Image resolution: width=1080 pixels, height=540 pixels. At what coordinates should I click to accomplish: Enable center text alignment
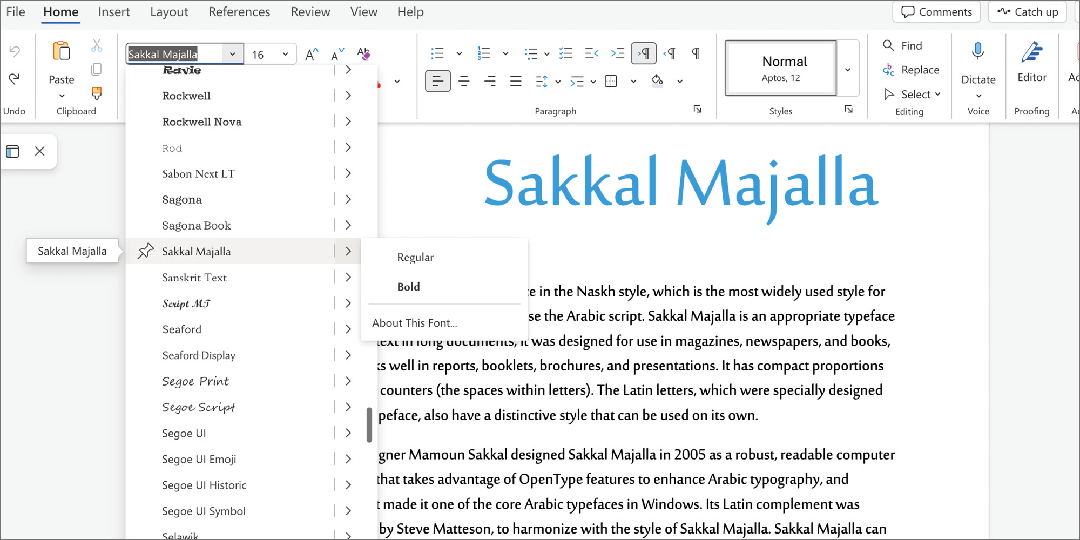(x=463, y=81)
